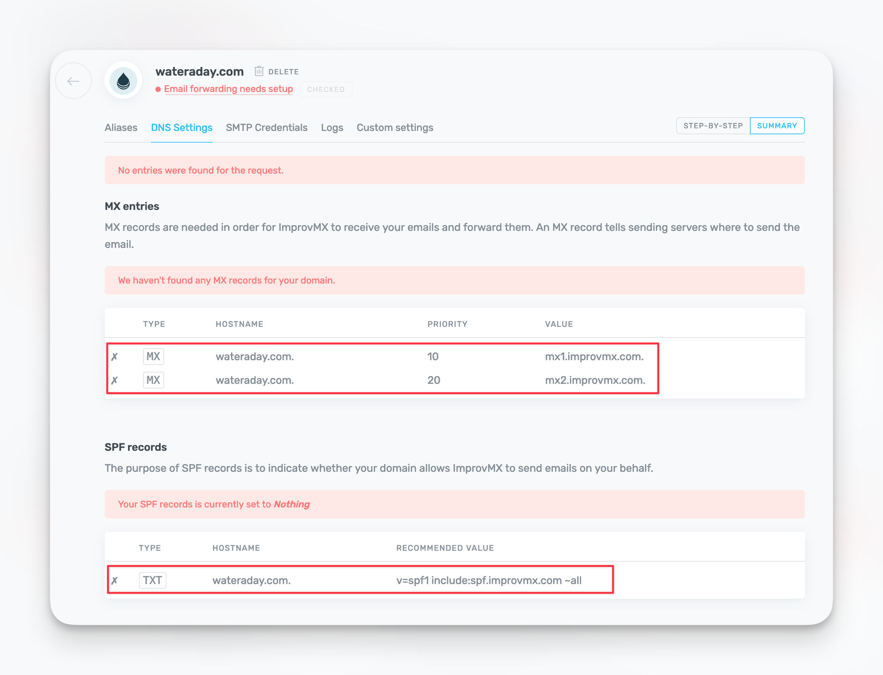The image size is (883, 675).
Task: Click the wateraday.com domain title
Action: tap(200, 72)
